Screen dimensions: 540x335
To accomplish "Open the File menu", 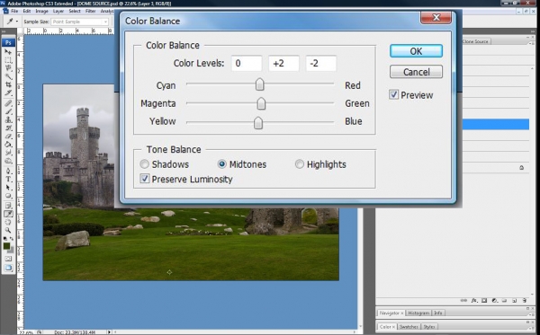I will click(x=14, y=11).
